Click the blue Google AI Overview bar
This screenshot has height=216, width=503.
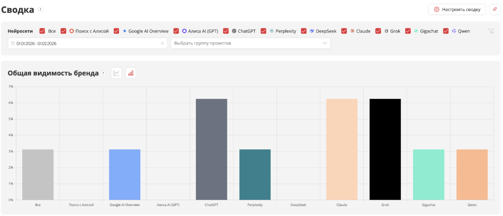(125, 175)
